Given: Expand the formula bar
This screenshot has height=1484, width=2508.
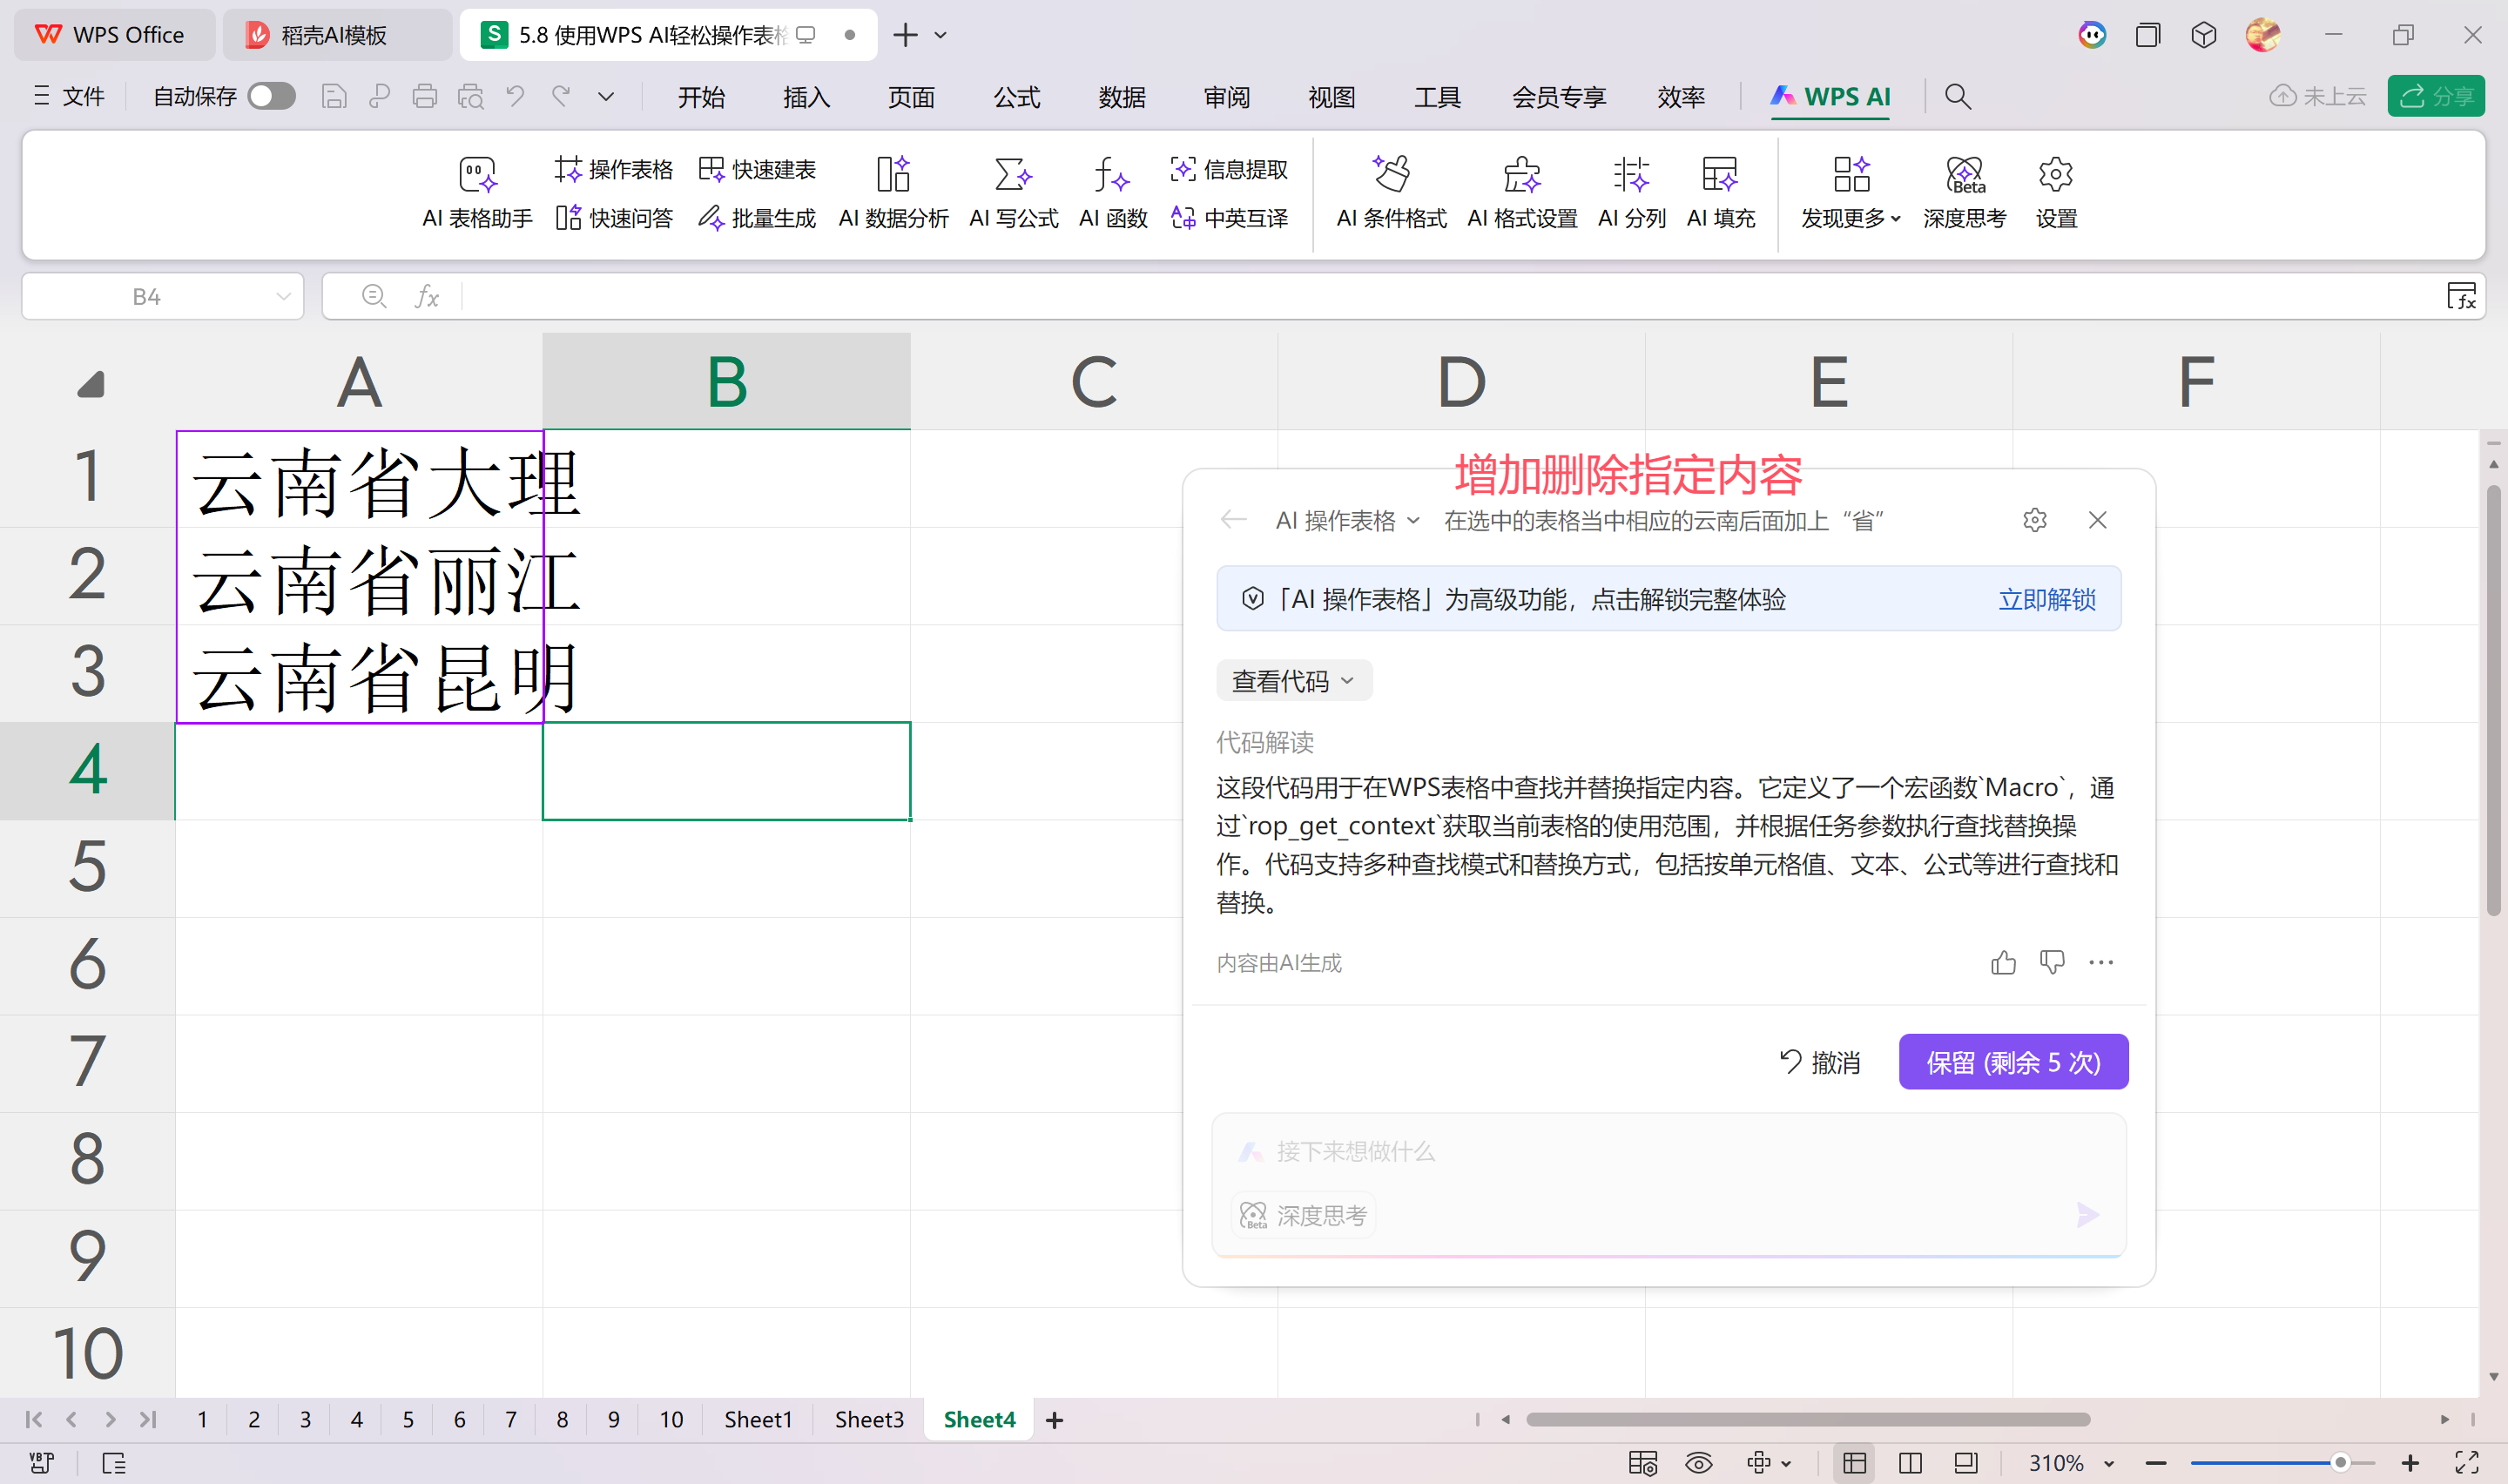Looking at the screenshot, I should (x=2461, y=296).
